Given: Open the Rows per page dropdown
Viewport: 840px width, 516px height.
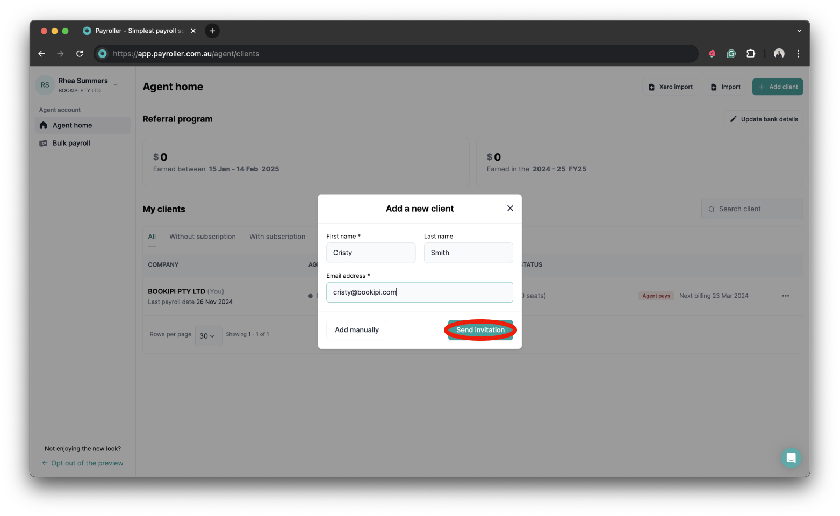Looking at the screenshot, I should coord(209,335).
